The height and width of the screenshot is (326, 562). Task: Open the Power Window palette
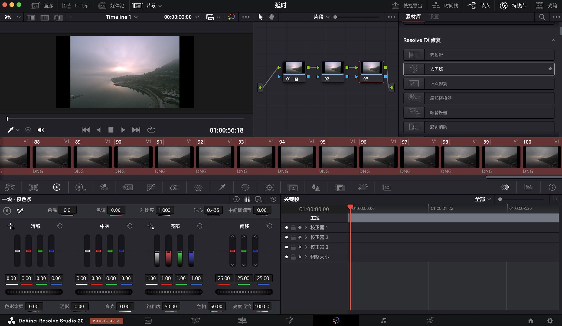245,187
